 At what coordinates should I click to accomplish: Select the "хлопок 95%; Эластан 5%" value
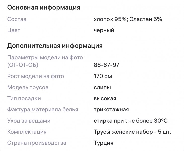click(128, 19)
